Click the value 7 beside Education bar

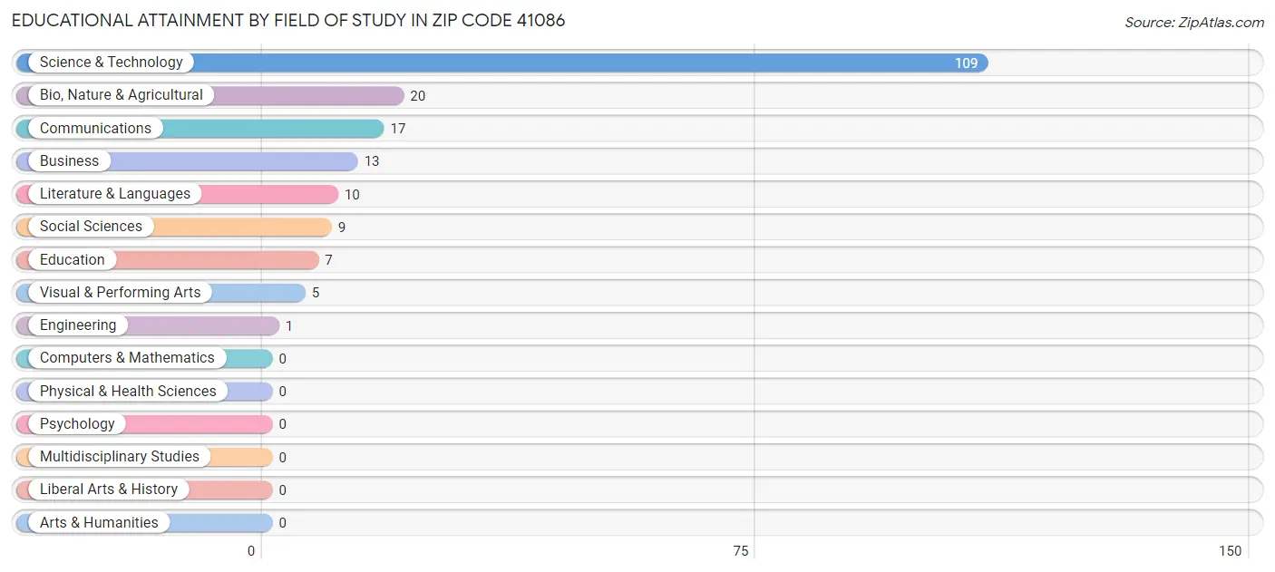click(x=328, y=260)
